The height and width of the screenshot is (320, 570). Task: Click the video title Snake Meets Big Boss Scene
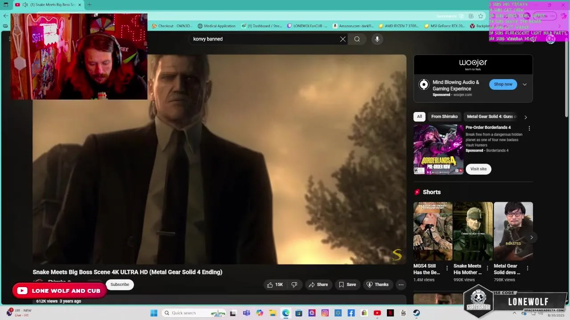pos(127,272)
